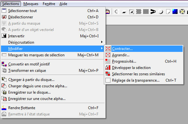Click the Sélectionner les zones similaires icon
Screen dimensions: 188x124
tap(108, 74)
